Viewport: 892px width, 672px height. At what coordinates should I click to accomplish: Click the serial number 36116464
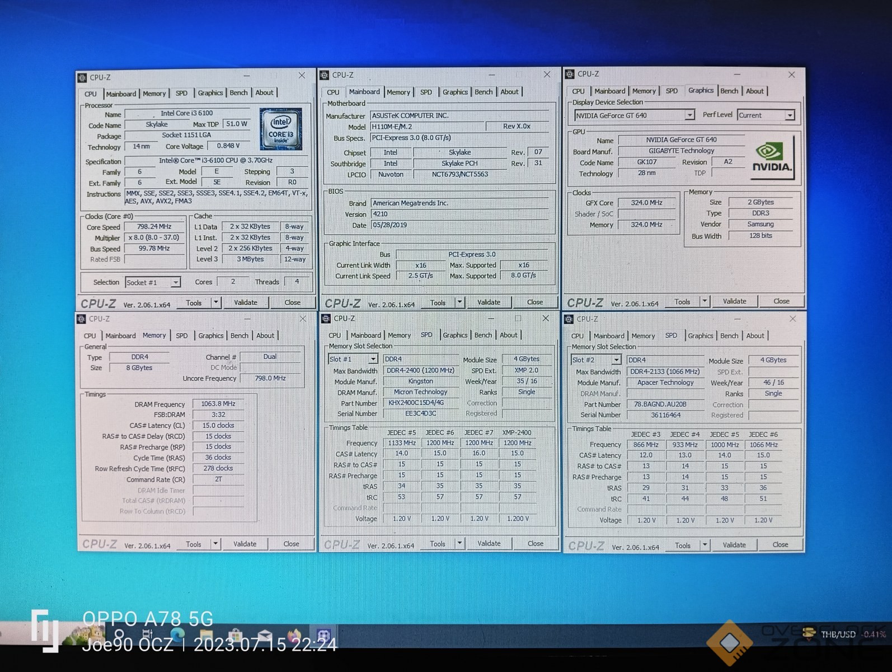point(665,415)
